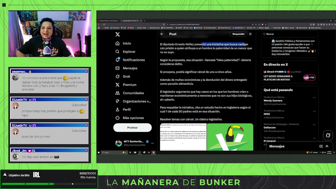Switch to the Fabricio Werdum browser tab
Screen dimensions: 336x189
point(108,21)
